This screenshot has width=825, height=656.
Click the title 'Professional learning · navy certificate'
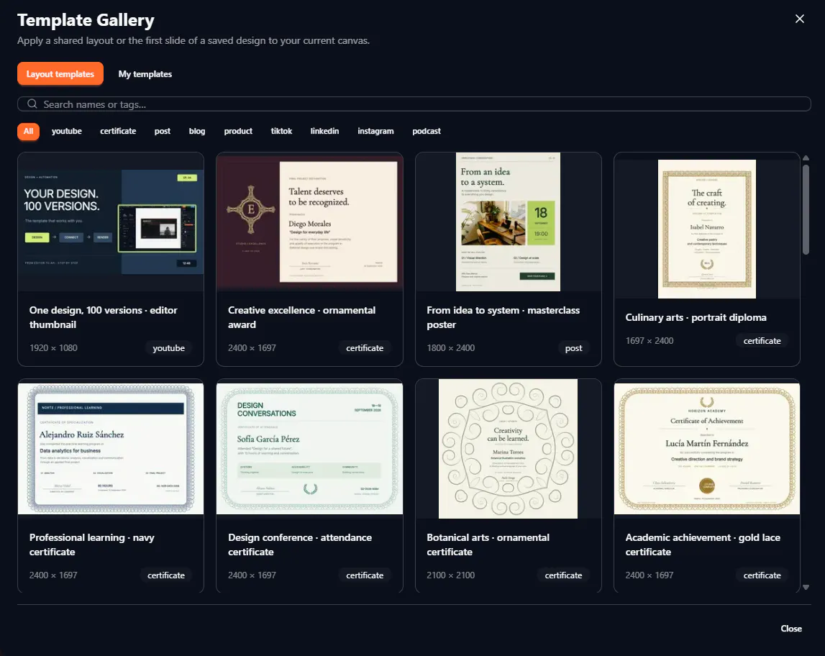coord(92,545)
